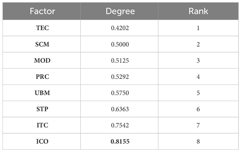Click the degree value 0.7542

120,125
